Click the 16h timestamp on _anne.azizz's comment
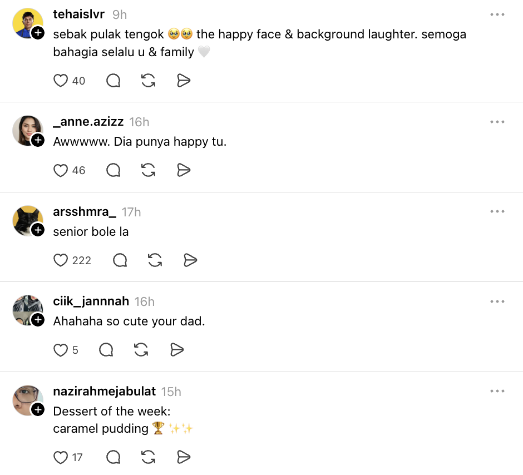The width and height of the screenshot is (523, 475). click(139, 122)
